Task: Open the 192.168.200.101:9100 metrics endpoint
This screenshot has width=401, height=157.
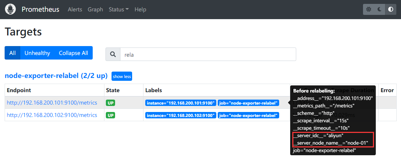Action: (x=52, y=103)
